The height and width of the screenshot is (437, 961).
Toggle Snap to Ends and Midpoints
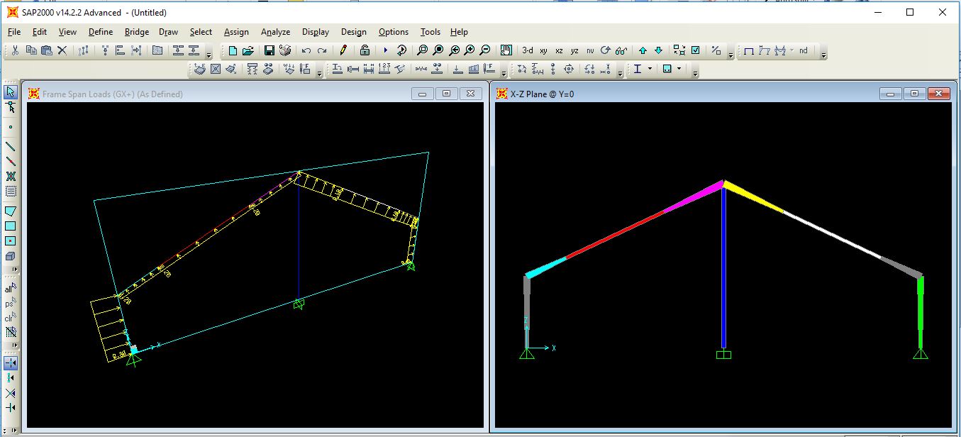[11, 378]
